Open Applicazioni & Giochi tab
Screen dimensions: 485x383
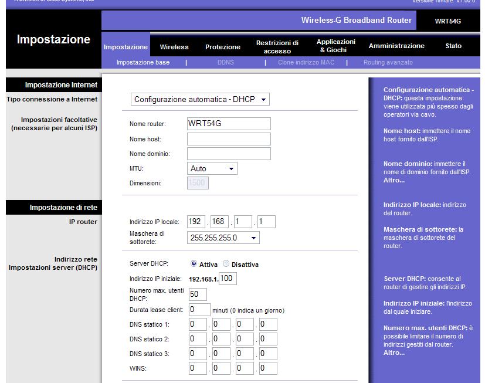tap(336, 46)
